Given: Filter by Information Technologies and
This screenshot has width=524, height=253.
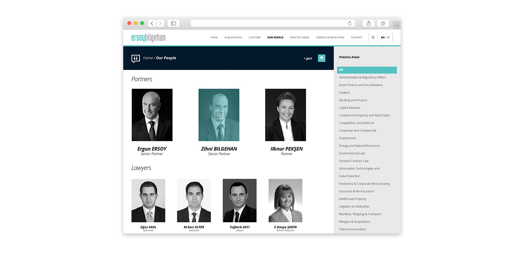Looking at the screenshot, I should pyautogui.click(x=359, y=168).
